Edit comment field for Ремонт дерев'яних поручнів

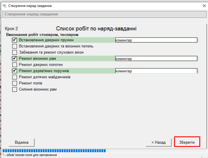pyautogui.click(x=156, y=71)
